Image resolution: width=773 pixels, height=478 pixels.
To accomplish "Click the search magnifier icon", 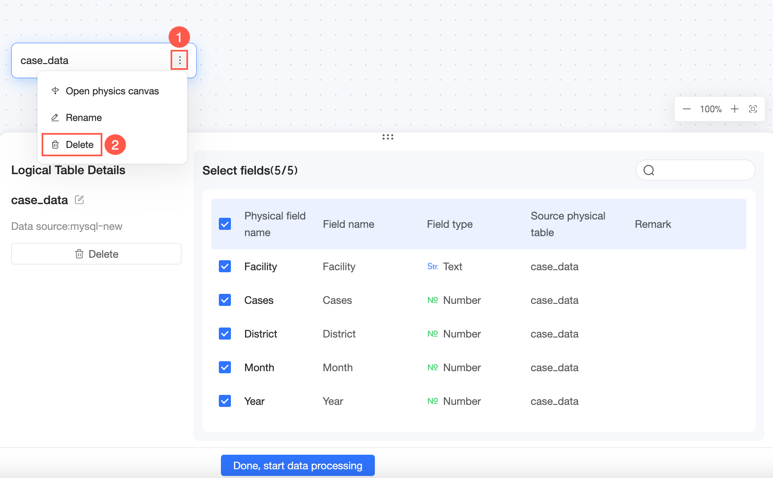I will [649, 170].
